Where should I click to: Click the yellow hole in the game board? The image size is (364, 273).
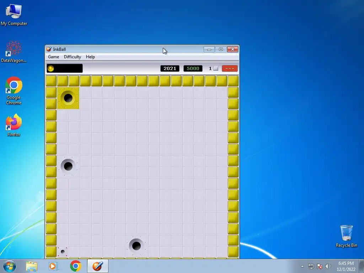tap(68, 98)
